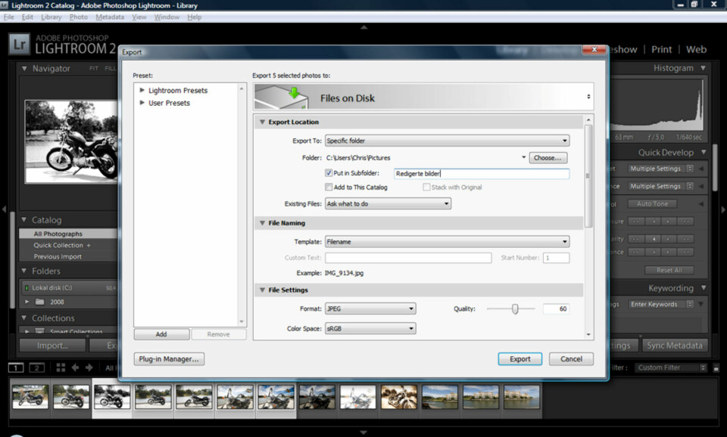Click the main window button labeled 1
Screen dimensions: 727x437
pyautogui.click(x=16, y=367)
